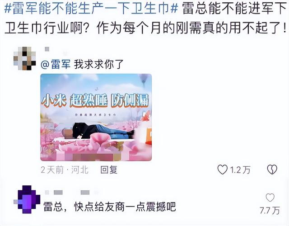Like the comment with 1.2万 likes
Viewport: 289px width, 226px height.
(223, 169)
